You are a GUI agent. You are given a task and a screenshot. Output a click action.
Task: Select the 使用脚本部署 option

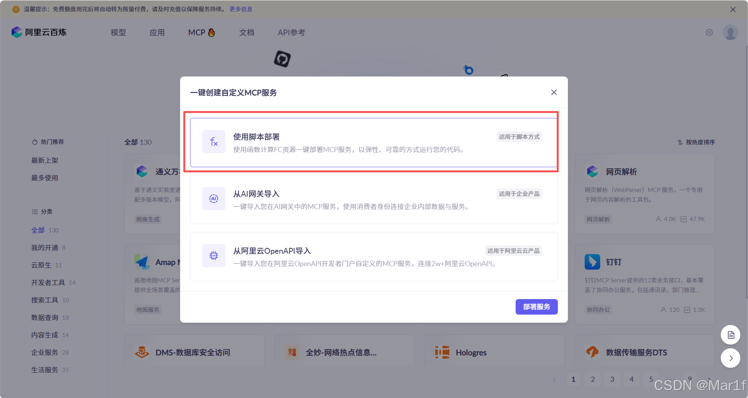pyautogui.click(x=374, y=142)
